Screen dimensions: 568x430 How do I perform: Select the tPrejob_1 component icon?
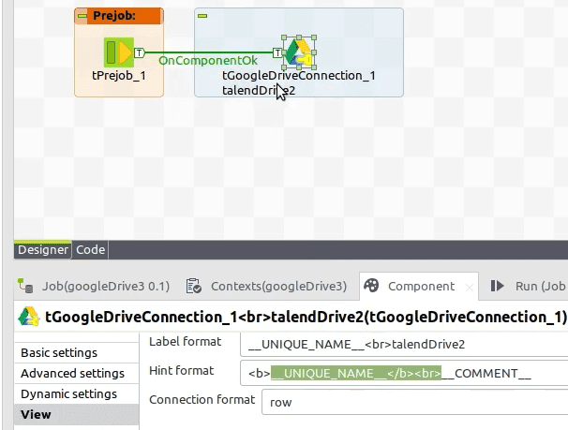point(119,52)
